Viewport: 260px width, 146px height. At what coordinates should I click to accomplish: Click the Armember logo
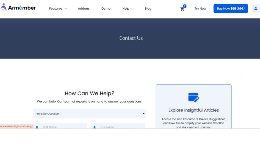[x=18, y=8]
